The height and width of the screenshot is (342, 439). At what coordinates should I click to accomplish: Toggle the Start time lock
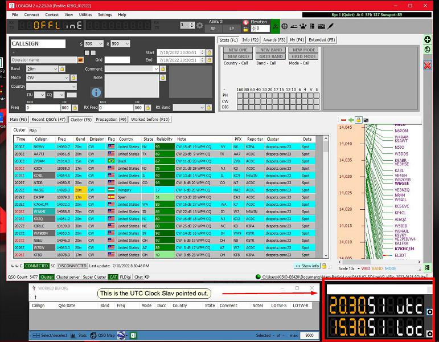209,52
